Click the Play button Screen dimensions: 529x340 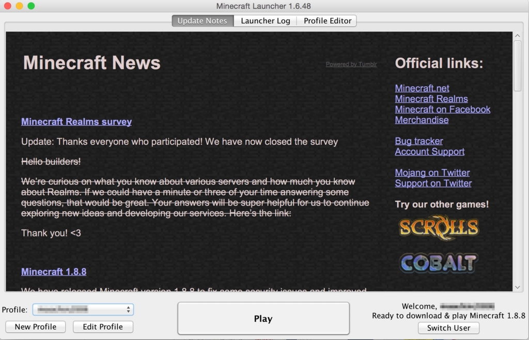click(263, 318)
